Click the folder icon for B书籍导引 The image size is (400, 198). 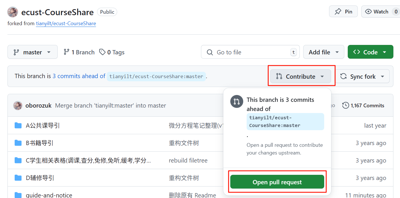18,143
